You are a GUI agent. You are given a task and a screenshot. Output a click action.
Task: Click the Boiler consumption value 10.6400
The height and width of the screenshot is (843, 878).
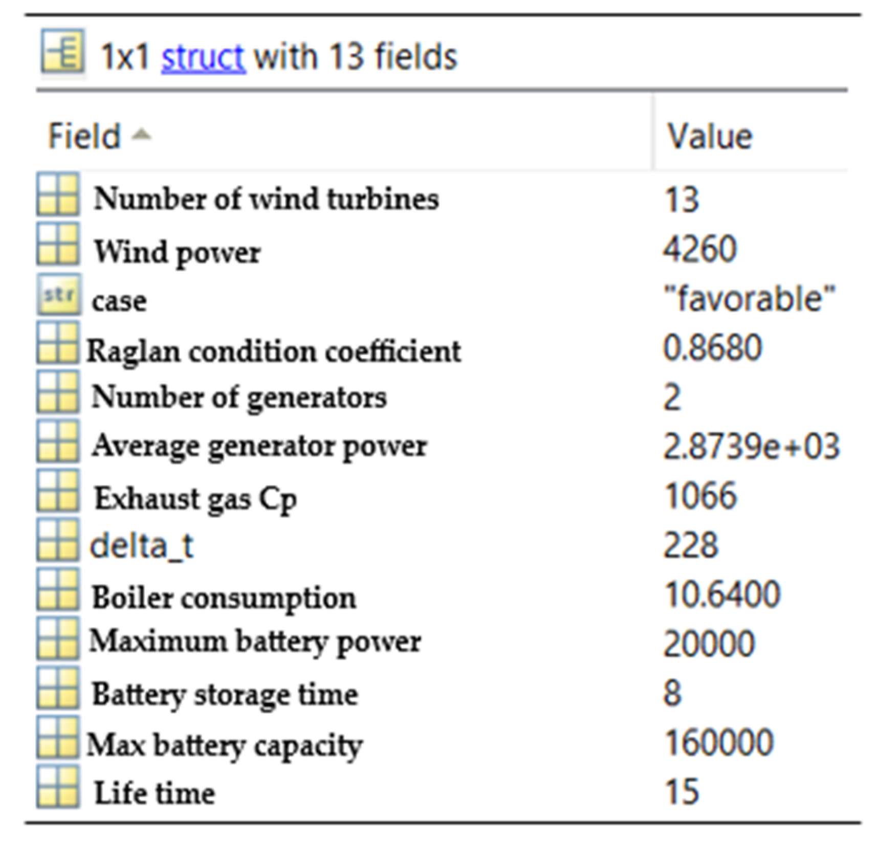(722, 594)
